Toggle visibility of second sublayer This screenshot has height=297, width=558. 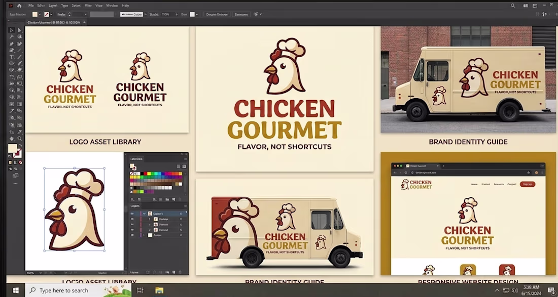(132, 224)
